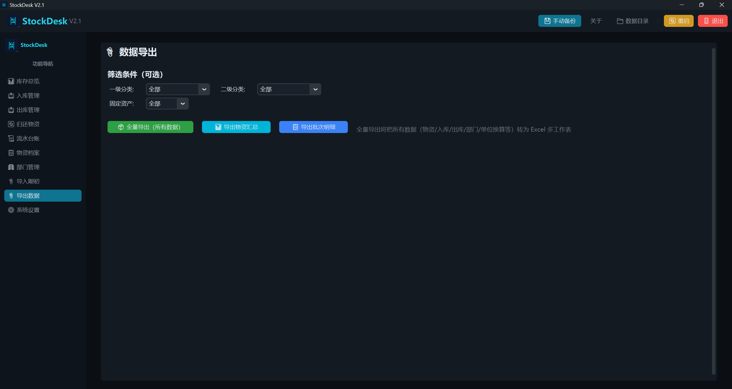This screenshot has width=732, height=389.
Task: Click the 数据导出 page title icon
Action: click(110, 52)
